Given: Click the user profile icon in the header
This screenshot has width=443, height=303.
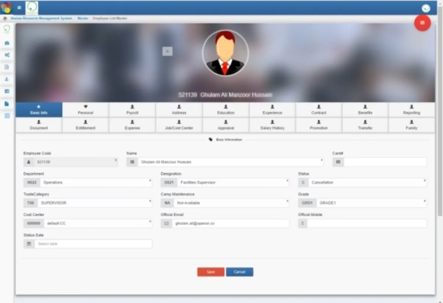Looking at the screenshot, I should pyautogui.click(x=426, y=8).
